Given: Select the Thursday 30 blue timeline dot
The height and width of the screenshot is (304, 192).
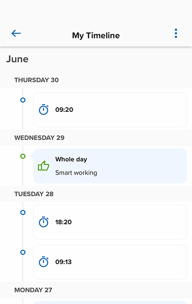Looking at the screenshot, I should click(x=23, y=100).
